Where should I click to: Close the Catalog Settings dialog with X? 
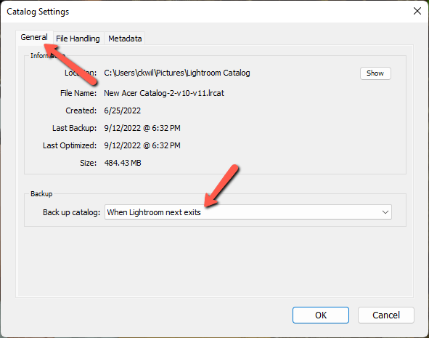click(417, 11)
